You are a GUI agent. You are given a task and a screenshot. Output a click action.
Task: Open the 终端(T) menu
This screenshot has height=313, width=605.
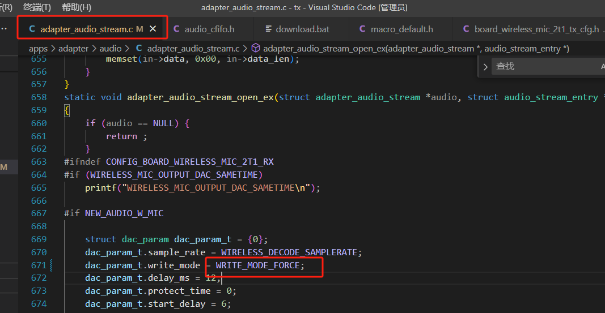(37, 7)
